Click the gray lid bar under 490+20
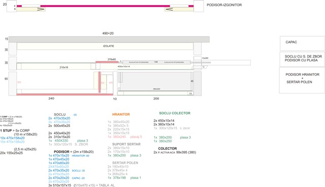 [109, 40]
